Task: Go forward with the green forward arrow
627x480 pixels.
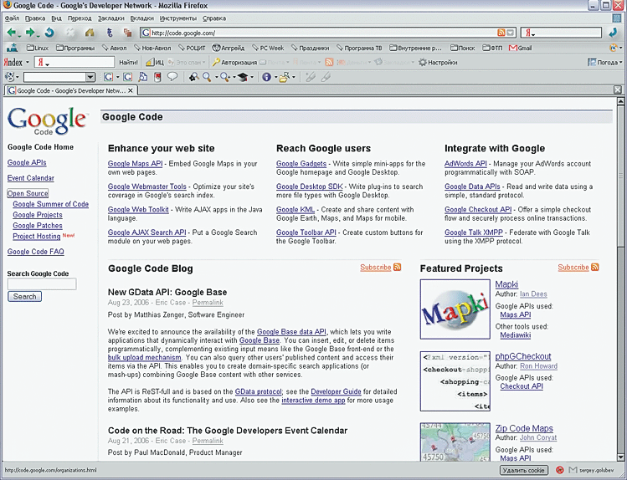Action: coord(30,33)
